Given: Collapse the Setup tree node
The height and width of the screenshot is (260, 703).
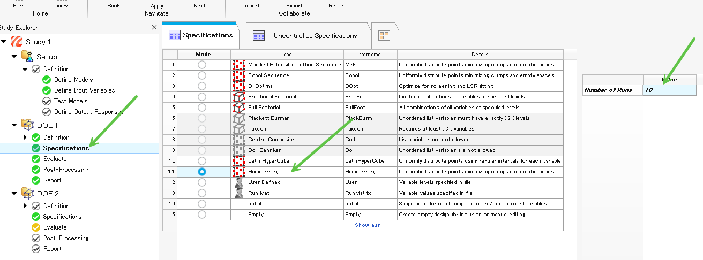Looking at the screenshot, I should (x=14, y=56).
